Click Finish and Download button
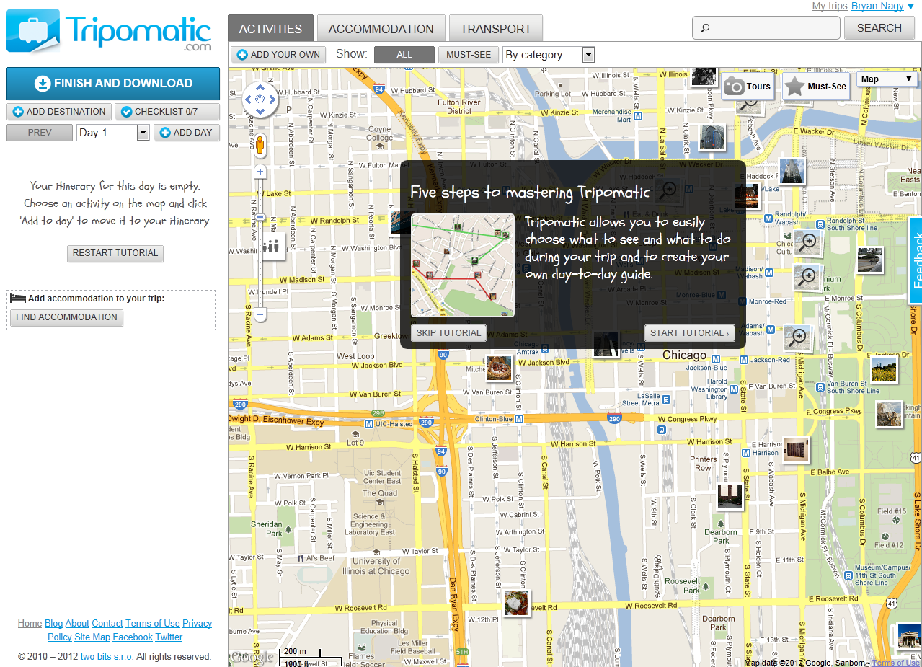Screen dimensions: 922x667 click(113, 84)
